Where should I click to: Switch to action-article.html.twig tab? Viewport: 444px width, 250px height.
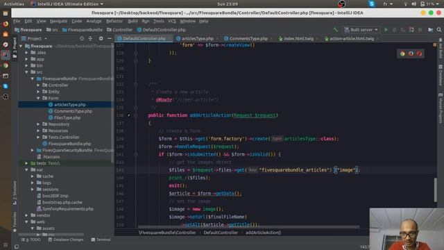pyautogui.click(x=351, y=39)
